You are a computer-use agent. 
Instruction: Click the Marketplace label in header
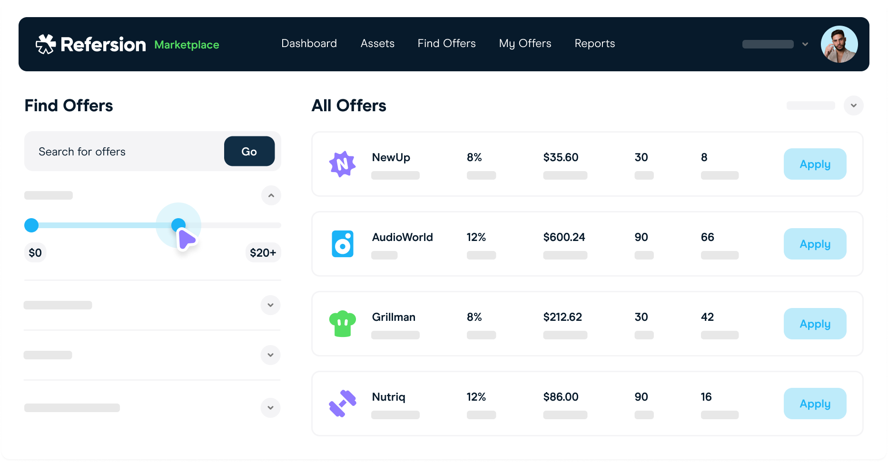pyautogui.click(x=187, y=45)
